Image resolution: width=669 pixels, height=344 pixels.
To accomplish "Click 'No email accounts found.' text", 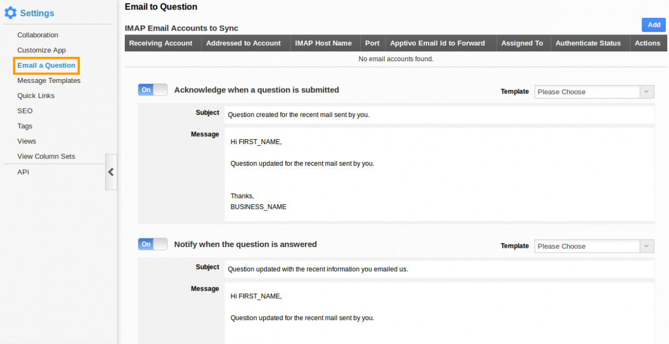I will (396, 59).
